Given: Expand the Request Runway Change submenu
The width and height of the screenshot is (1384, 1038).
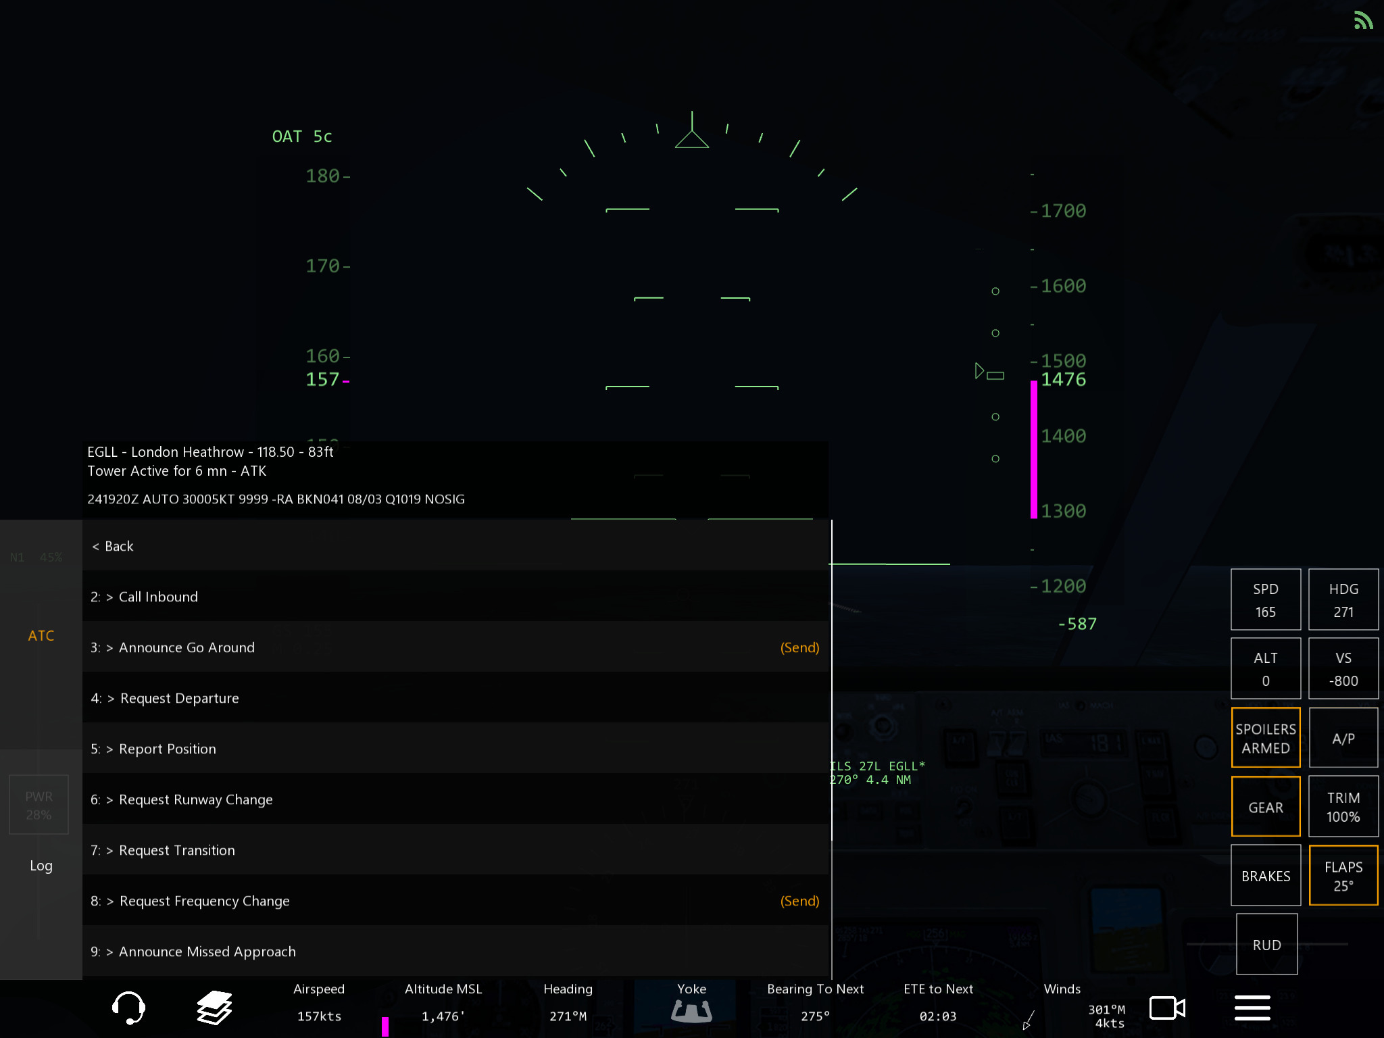Looking at the screenshot, I should pos(195,799).
